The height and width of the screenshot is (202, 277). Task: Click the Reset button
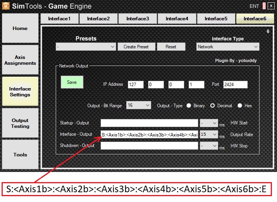tap(171, 47)
